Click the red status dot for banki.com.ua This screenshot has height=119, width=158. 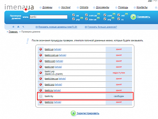[x=40, y=55]
